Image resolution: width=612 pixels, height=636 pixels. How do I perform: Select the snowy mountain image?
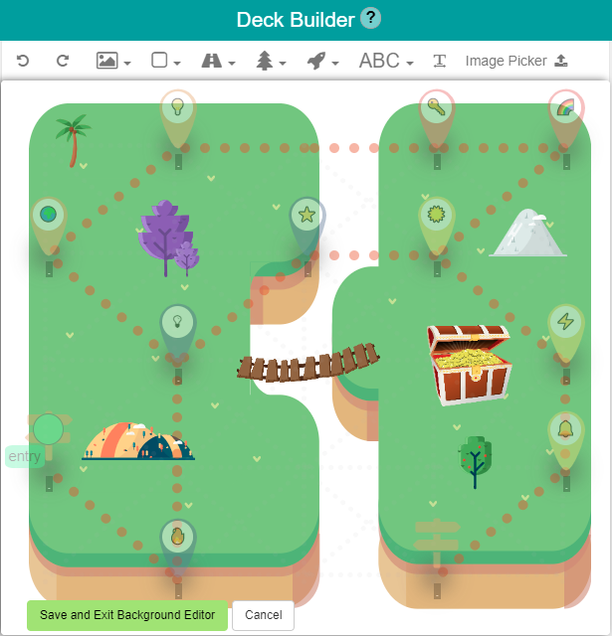(527, 233)
